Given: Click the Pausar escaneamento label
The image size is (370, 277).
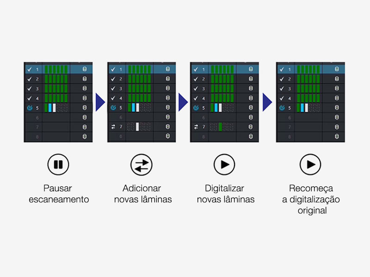Looking at the screenshot, I should (58, 194).
